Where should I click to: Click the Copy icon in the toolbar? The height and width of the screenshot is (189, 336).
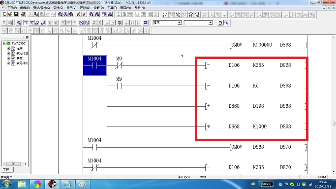click(36, 14)
